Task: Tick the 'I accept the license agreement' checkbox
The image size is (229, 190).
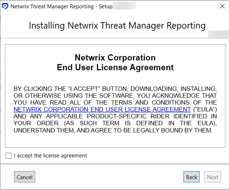Action: tap(8, 156)
